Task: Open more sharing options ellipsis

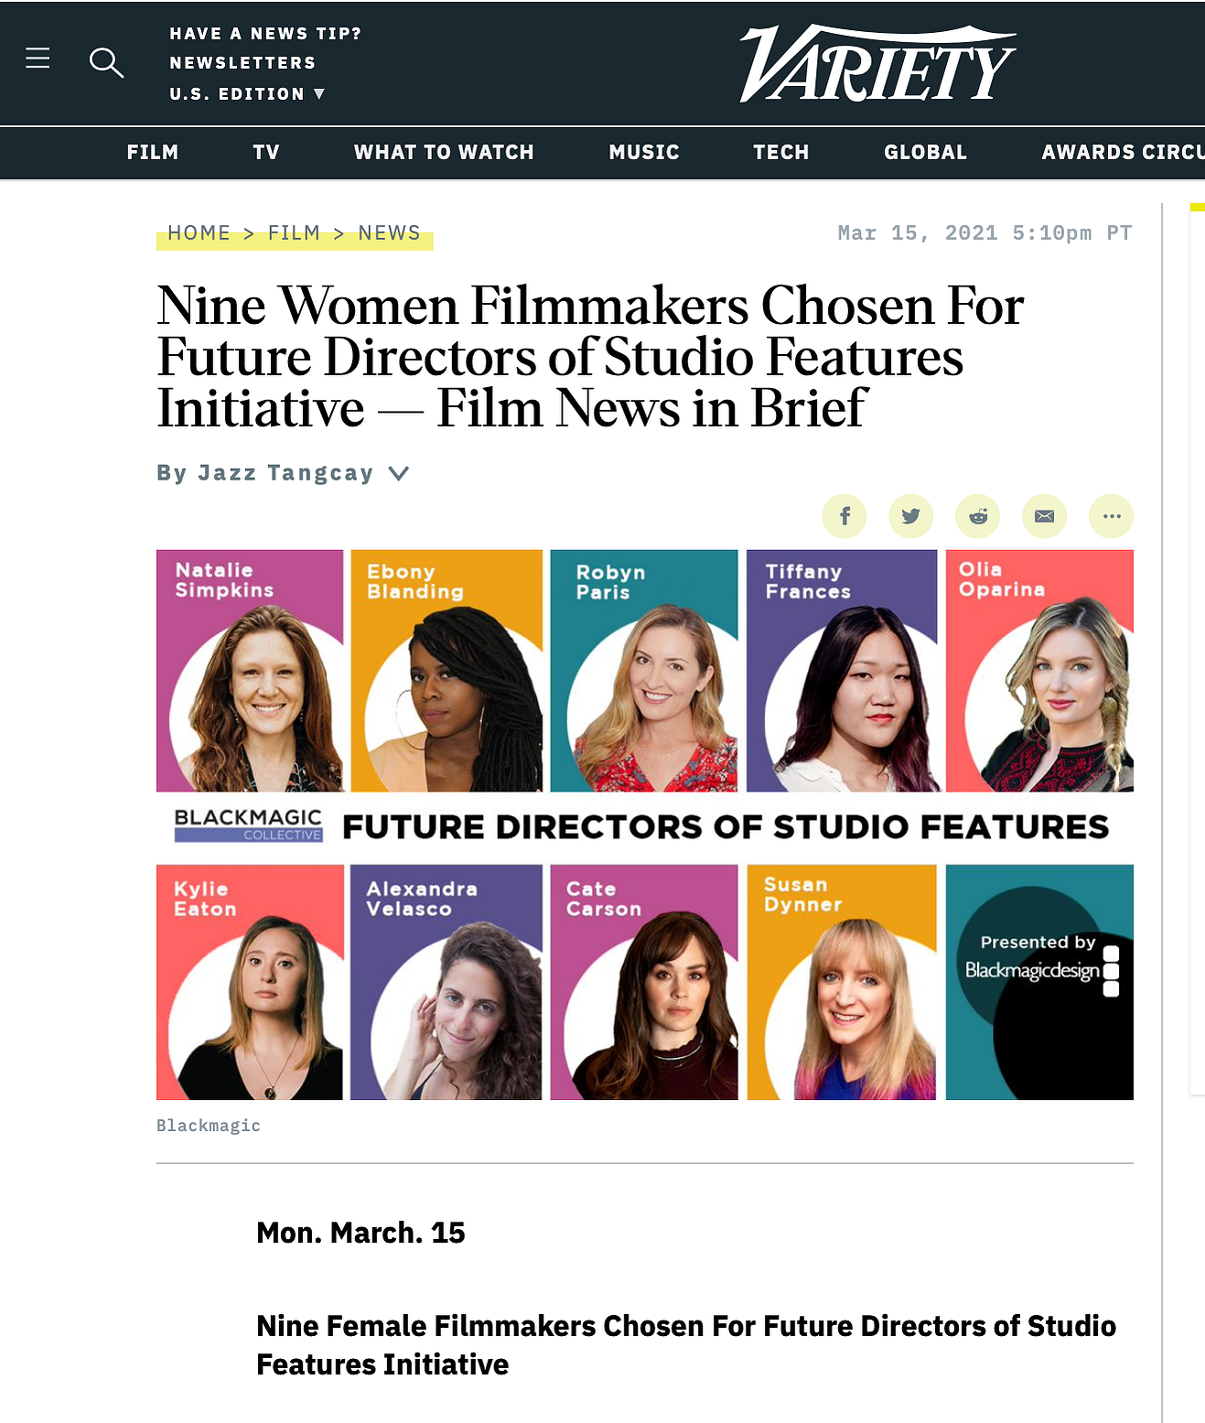Action: tap(1112, 516)
